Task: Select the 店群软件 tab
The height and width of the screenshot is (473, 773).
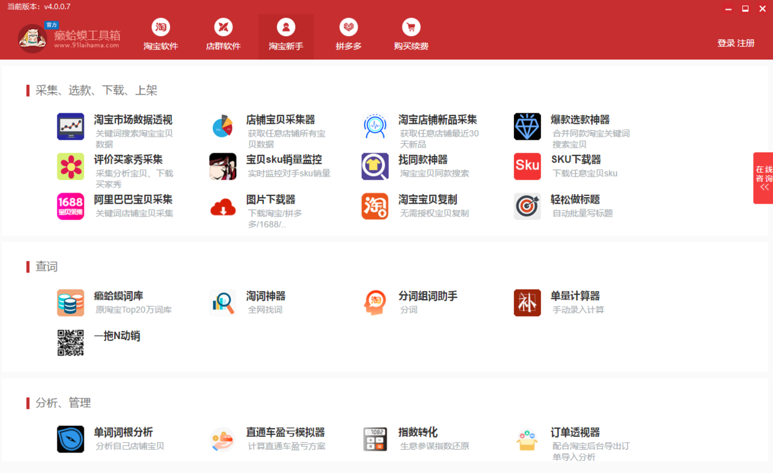Action: 223,35
